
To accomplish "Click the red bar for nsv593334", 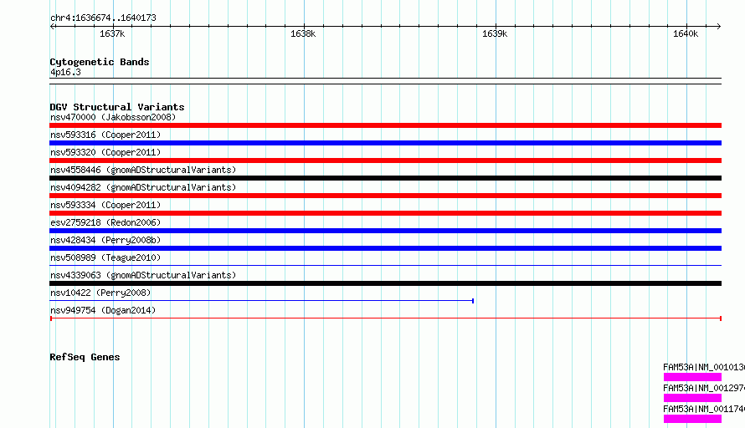I will pyautogui.click(x=385, y=213).
